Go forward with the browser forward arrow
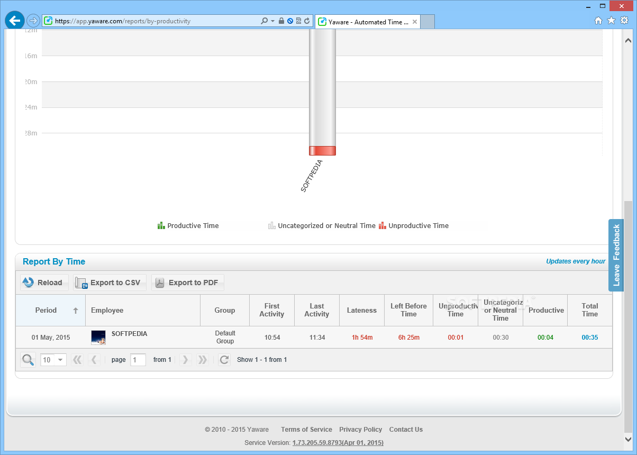637x455 pixels. pos(33,21)
